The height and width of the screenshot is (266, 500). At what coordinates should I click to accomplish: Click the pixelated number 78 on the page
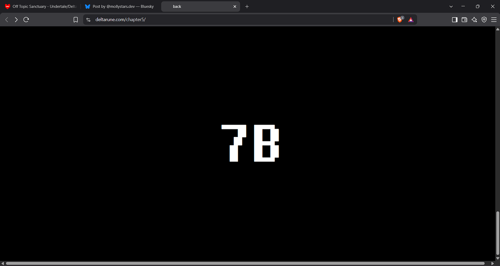(x=250, y=143)
